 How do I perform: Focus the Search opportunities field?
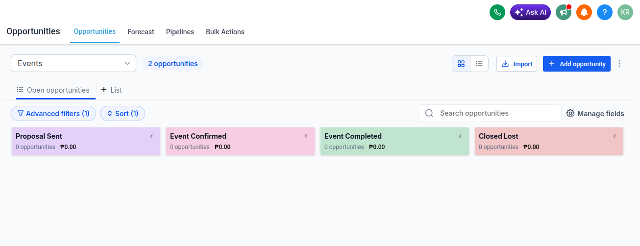tap(490, 113)
